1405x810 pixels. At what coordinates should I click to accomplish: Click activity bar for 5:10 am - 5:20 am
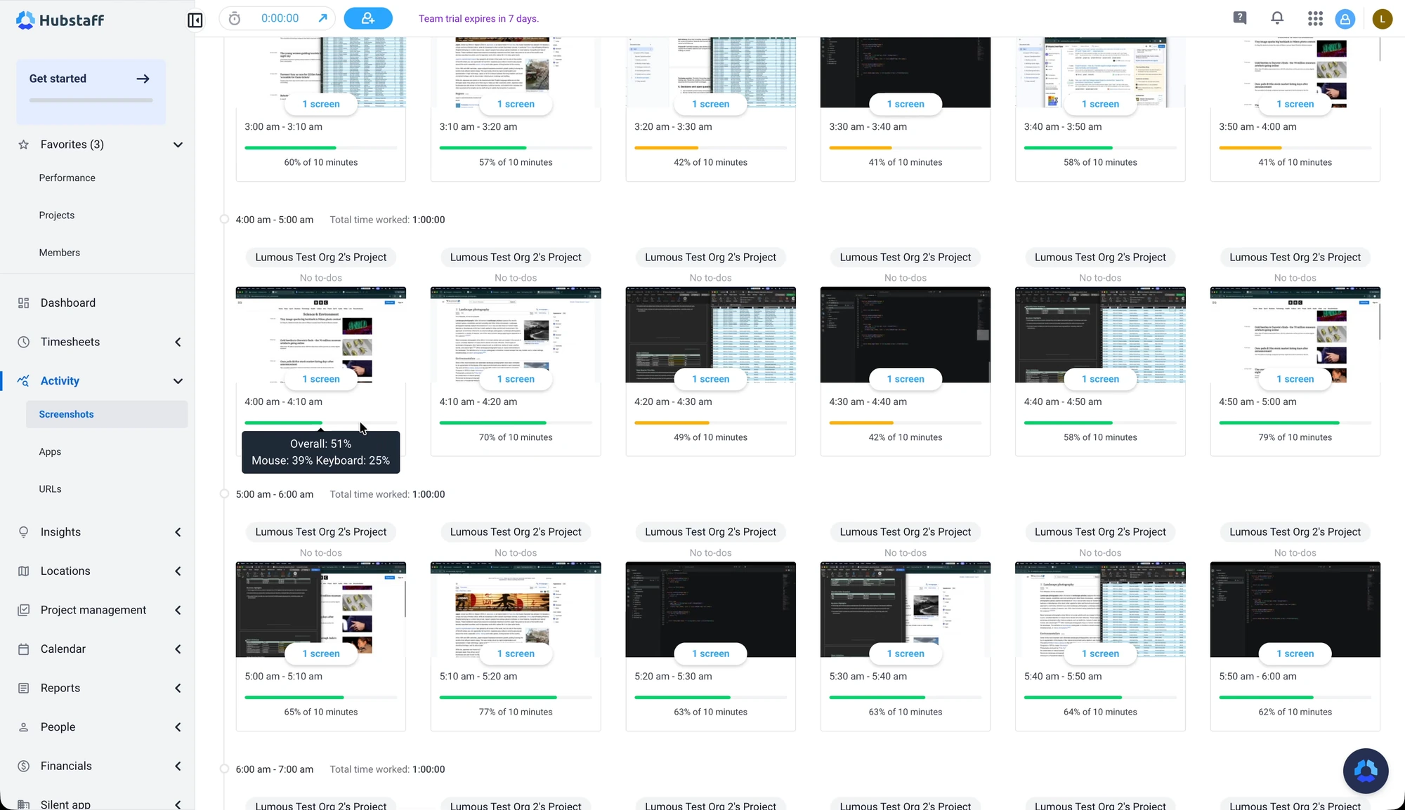click(x=516, y=697)
